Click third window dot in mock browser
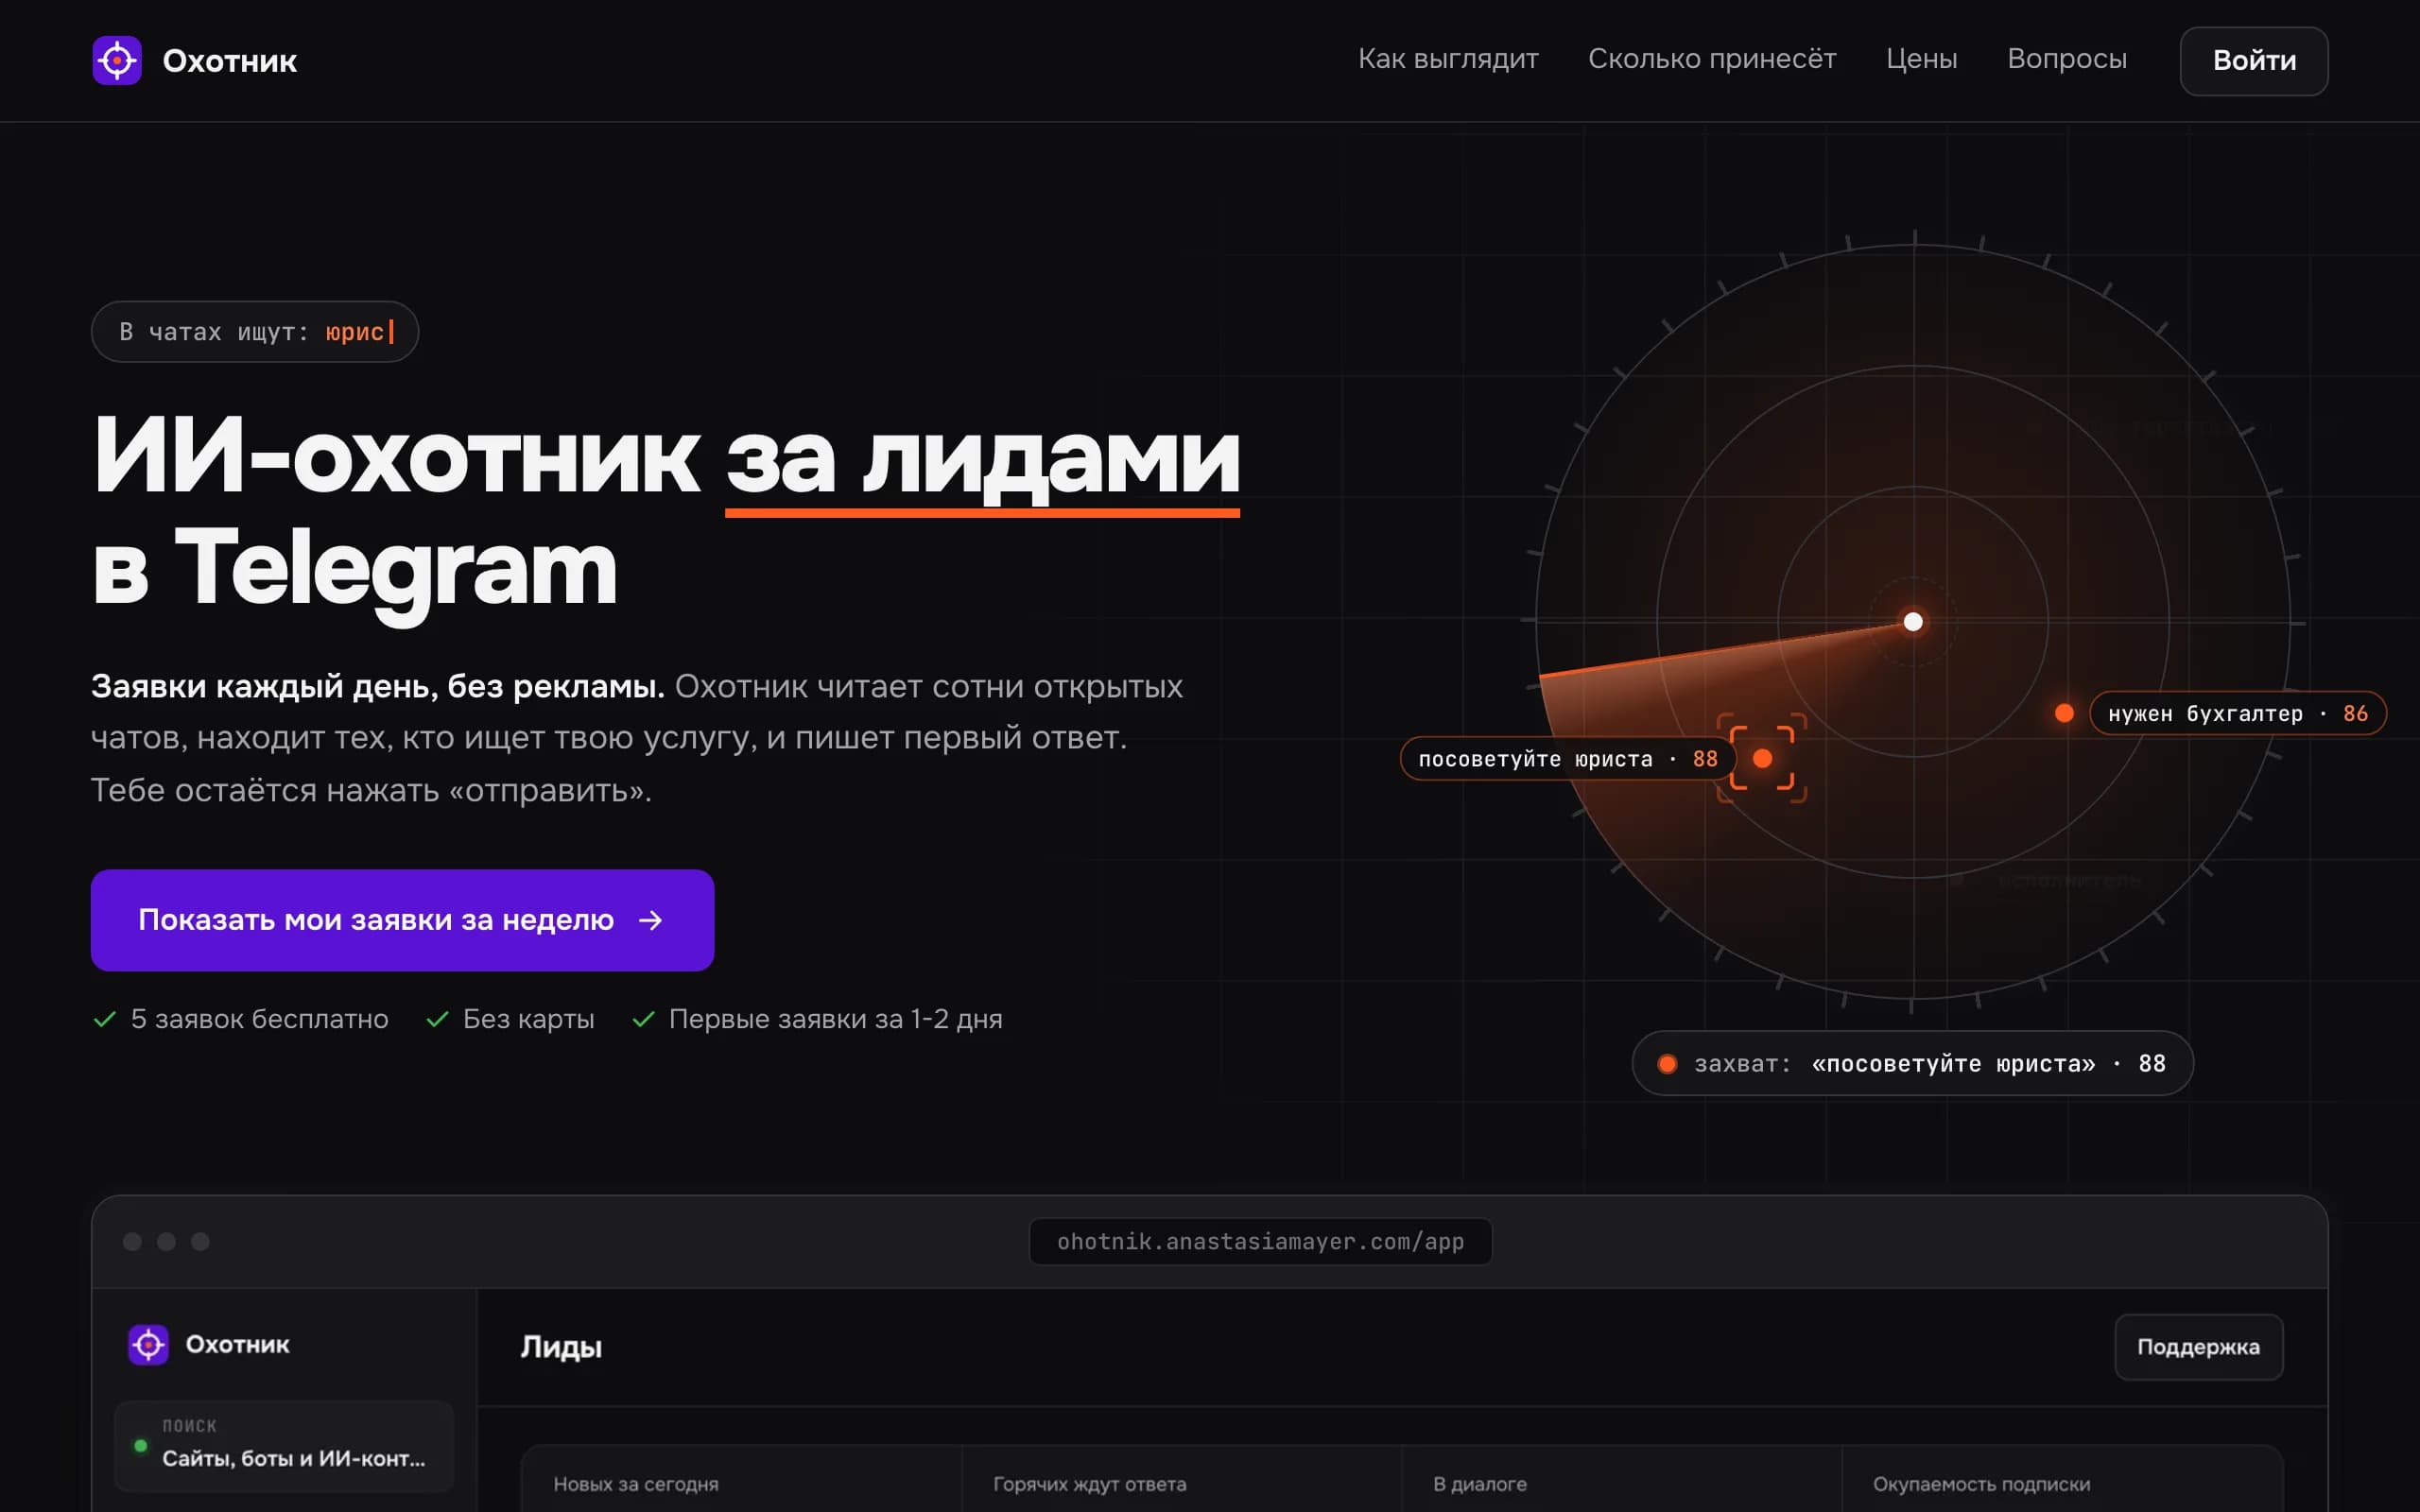 200,1241
